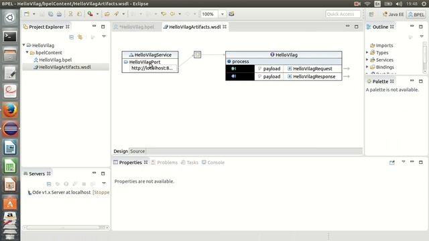This screenshot has height=241, width=429.
Task: Open the Tasks tab
Action: (190, 162)
